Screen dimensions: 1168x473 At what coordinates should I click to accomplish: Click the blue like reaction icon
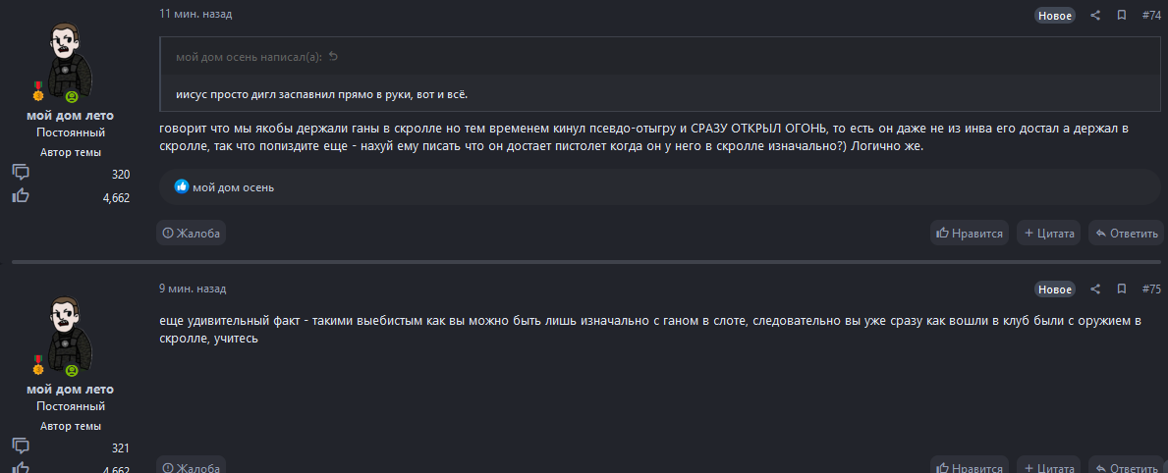(181, 186)
